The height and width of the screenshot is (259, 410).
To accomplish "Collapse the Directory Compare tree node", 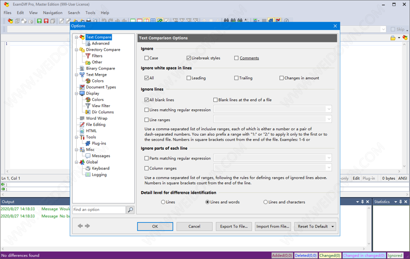I will click(76, 50).
